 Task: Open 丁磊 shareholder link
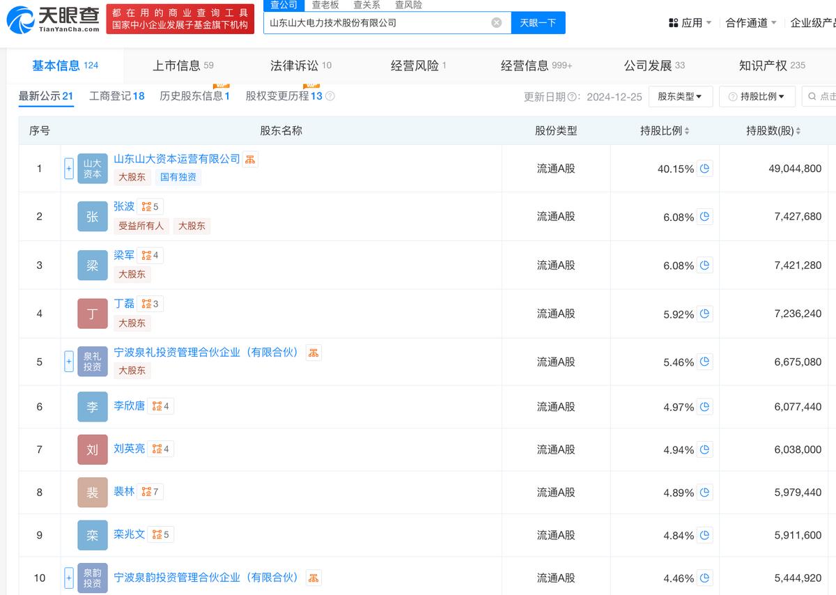point(124,304)
